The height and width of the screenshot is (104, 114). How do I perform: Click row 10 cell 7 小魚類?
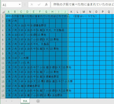21,58
